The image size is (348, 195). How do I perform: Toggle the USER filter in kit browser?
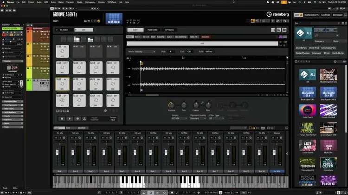point(331,30)
